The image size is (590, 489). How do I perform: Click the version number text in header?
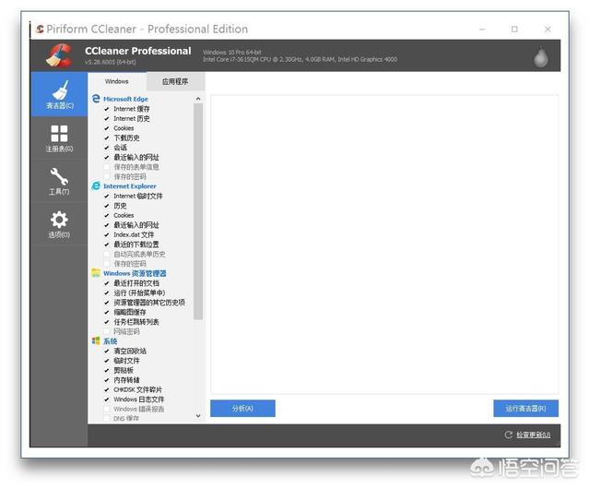coord(111,62)
